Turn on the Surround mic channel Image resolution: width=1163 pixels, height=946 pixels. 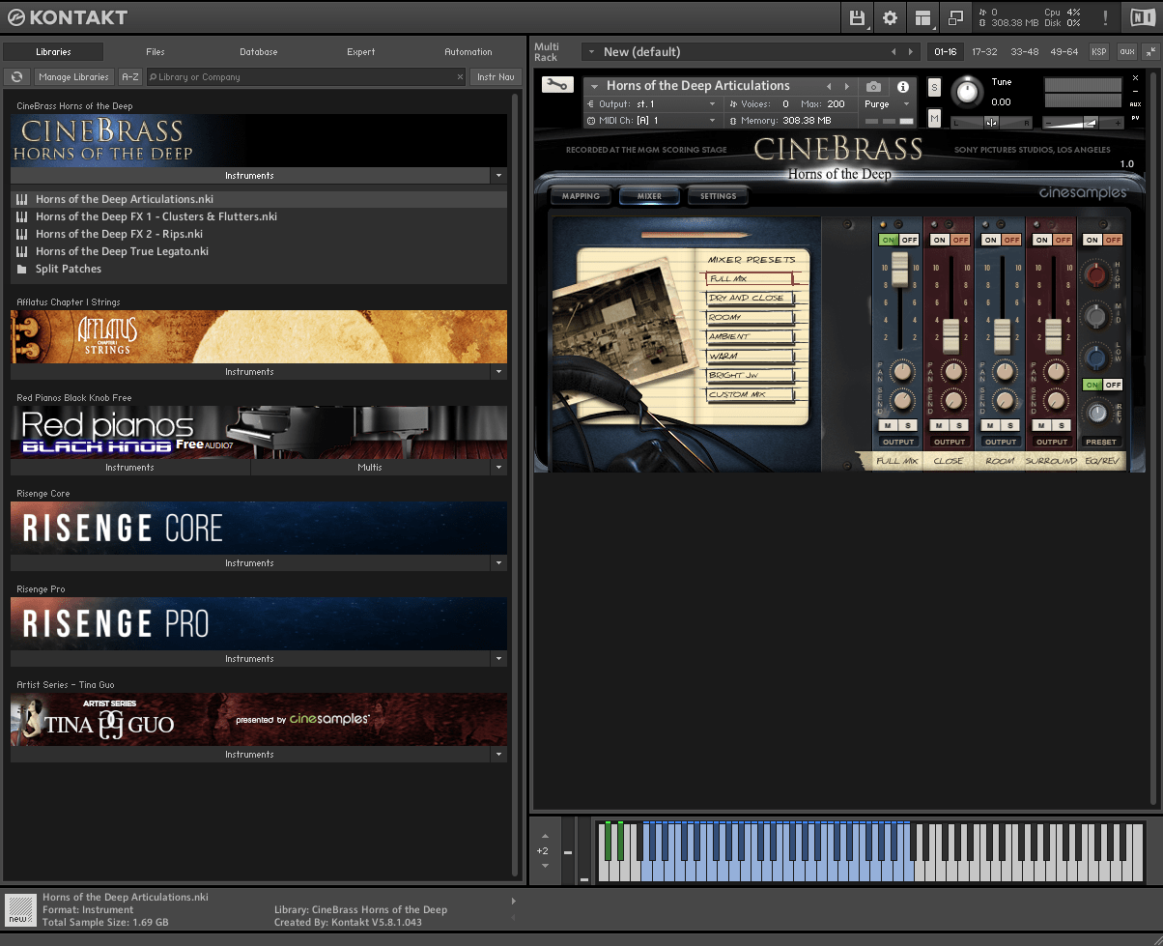click(x=1041, y=240)
